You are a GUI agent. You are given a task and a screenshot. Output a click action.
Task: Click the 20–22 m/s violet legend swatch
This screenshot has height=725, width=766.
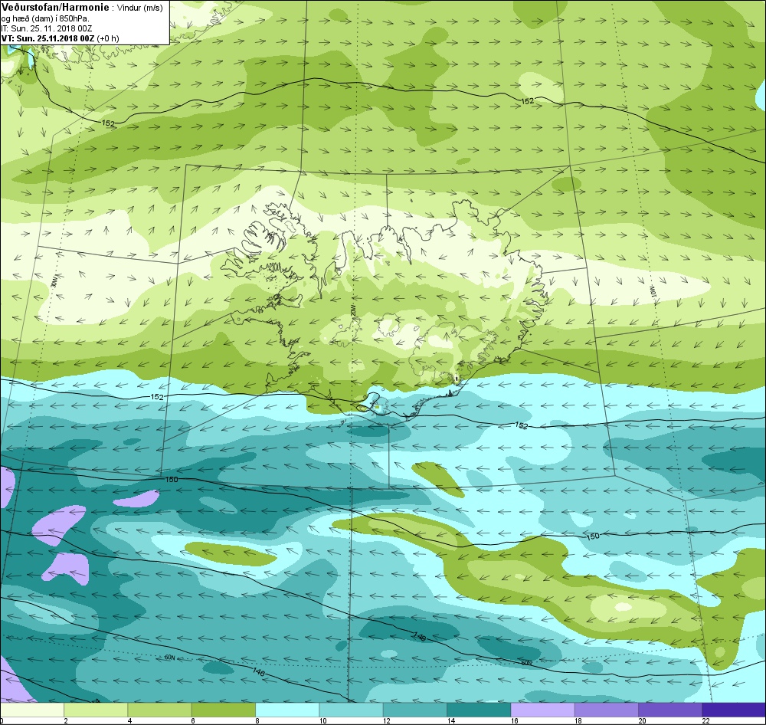[x=669, y=709]
